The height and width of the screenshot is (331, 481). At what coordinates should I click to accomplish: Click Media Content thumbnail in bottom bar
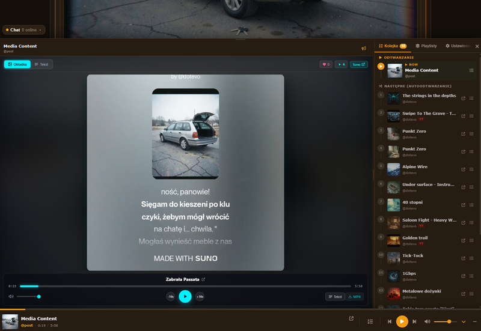tap(10, 322)
